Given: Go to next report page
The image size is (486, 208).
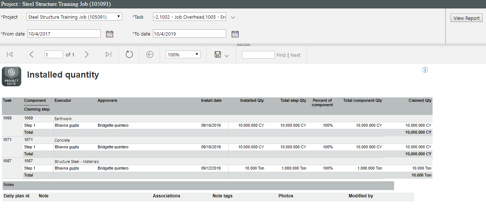Looking at the screenshot, I should click(x=87, y=55).
